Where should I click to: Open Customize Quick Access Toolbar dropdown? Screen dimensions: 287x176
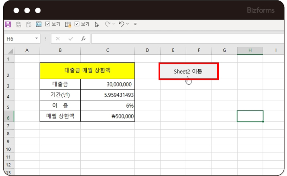click(135, 24)
